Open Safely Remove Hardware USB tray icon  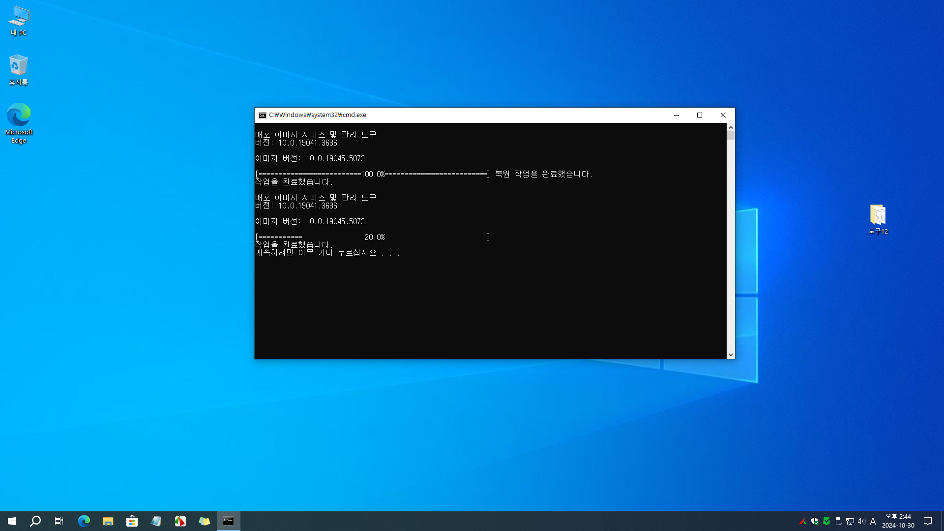838,521
